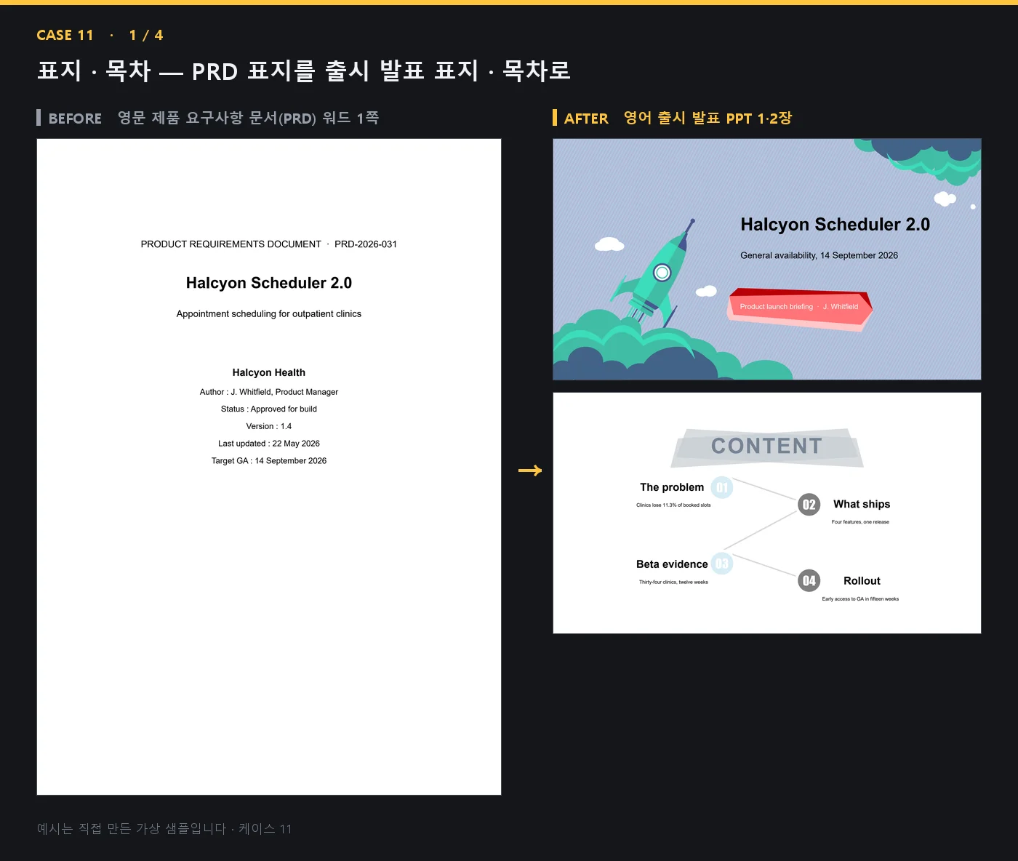Click the "The problem" agenda heading
Viewport: 1018px width, 861px height.
coord(672,487)
